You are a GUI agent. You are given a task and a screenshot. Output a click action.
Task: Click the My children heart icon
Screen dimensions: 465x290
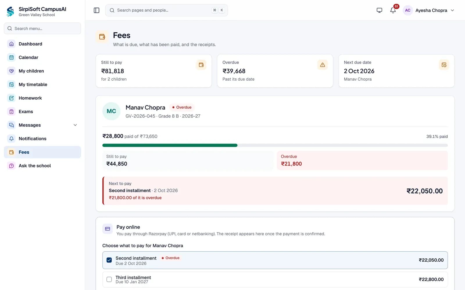[x=11, y=71]
